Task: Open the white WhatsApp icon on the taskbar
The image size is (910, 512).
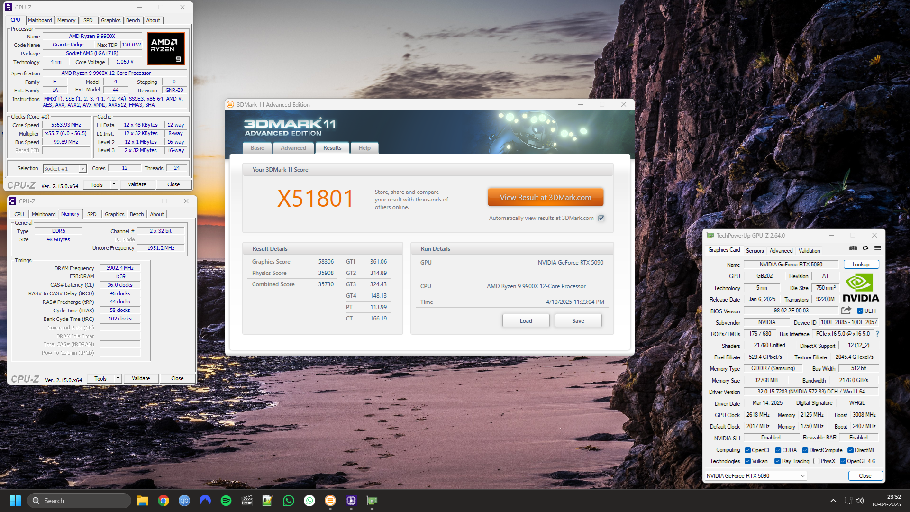Action: point(309,501)
